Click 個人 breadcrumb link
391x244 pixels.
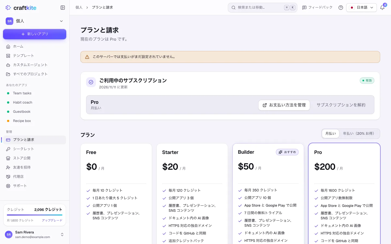[79, 8]
